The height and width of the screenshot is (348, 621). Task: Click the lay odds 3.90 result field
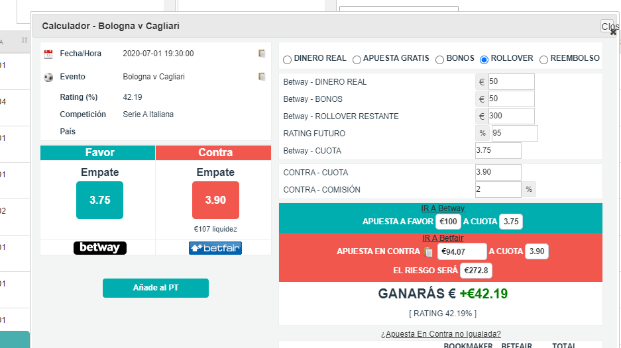537,251
